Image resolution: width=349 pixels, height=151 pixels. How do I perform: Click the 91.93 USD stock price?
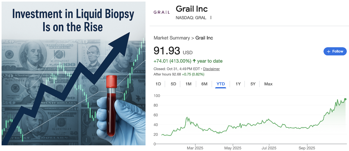tap(167, 52)
